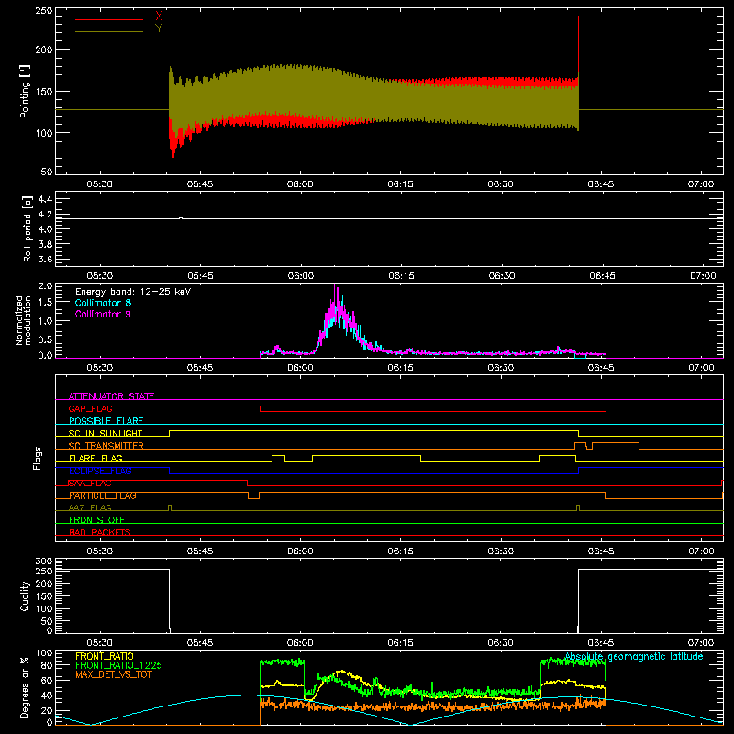This screenshot has height=734, width=734.
Task: Select the Pointing axis title
Action: point(25,91)
